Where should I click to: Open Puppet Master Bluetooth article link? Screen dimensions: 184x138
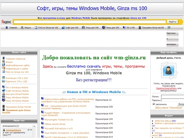pos(66,114)
